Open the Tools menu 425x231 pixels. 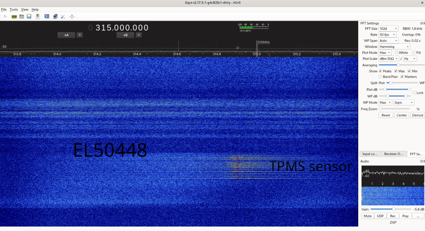click(x=14, y=10)
